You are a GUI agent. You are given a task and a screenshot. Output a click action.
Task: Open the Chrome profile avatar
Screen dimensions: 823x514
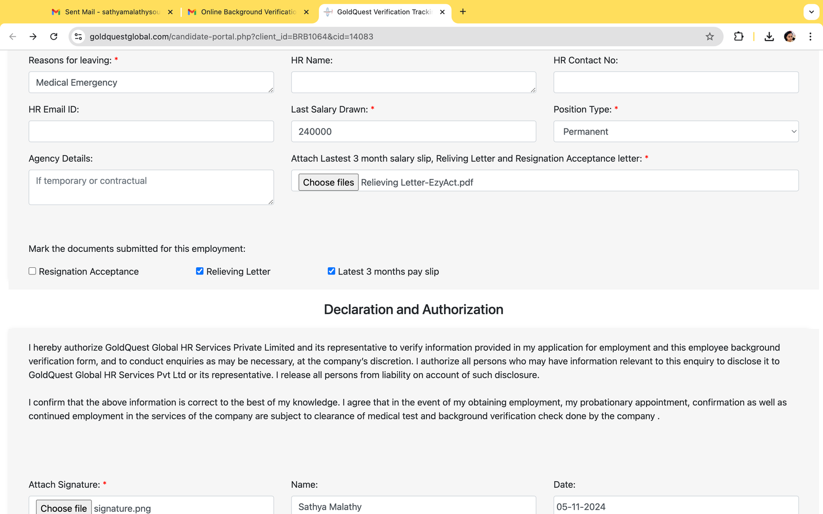[x=790, y=36]
